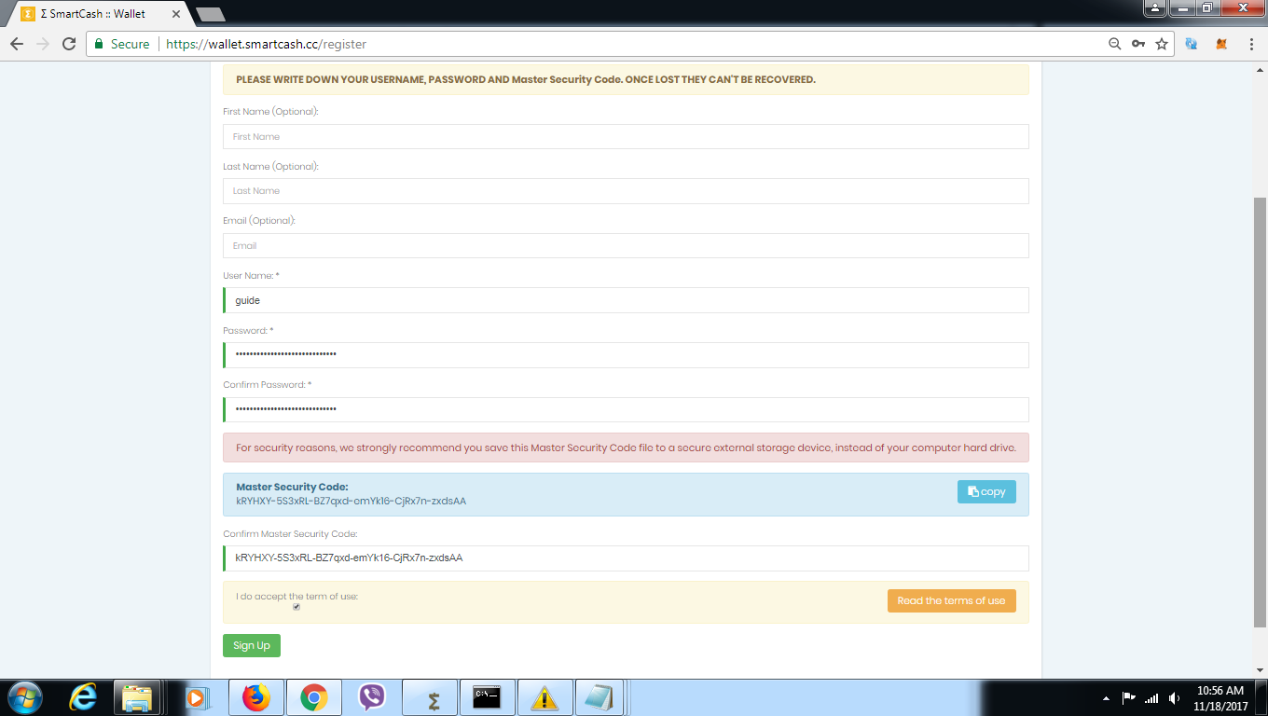Edit the User Name field
The width and height of the screenshot is (1268, 716).
(626, 300)
